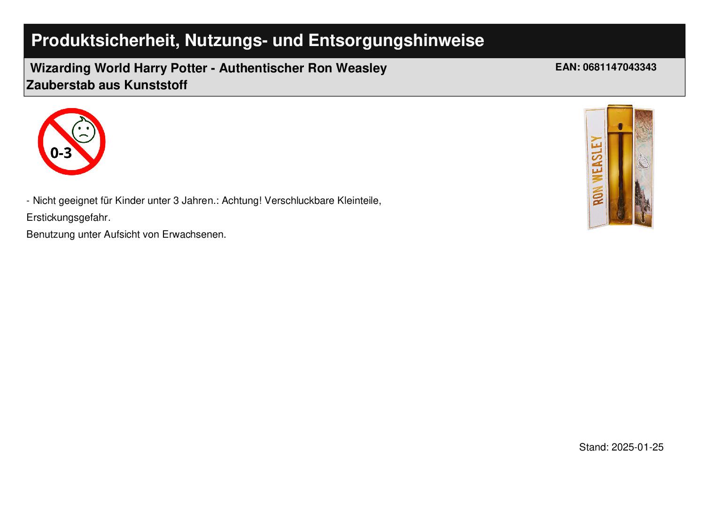Click the "RON WEASLEY" lettering on the packaging

[x=597, y=170]
